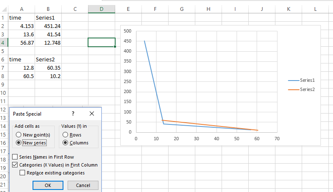Select column H header
This screenshot has height=192, width=333.
pyautogui.click(x=208, y=9)
